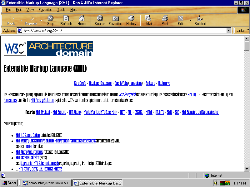Switch to comp.infosystems.www taskbar window
Image resolution: width=250 pixels, height=187 pixels.
pyautogui.click(x=47, y=183)
